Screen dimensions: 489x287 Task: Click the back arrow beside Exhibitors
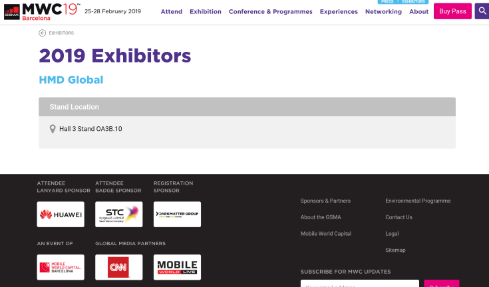click(x=43, y=33)
